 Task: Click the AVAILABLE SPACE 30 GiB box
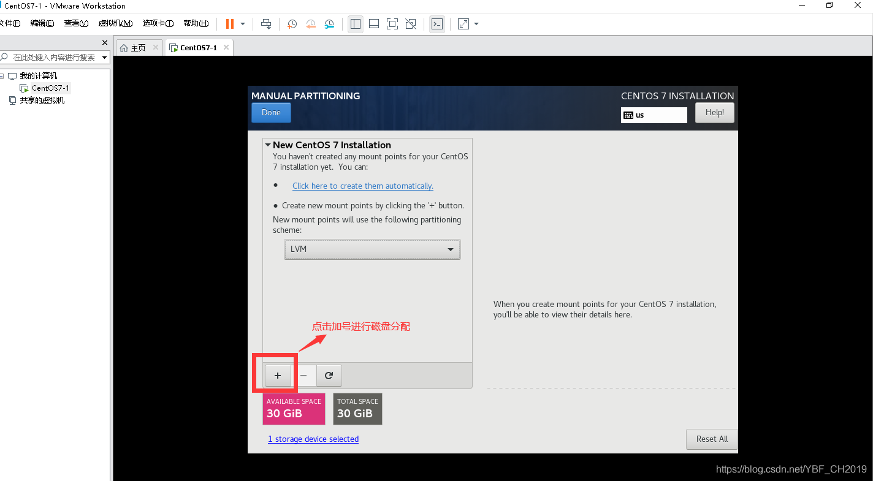(x=294, y=409)
